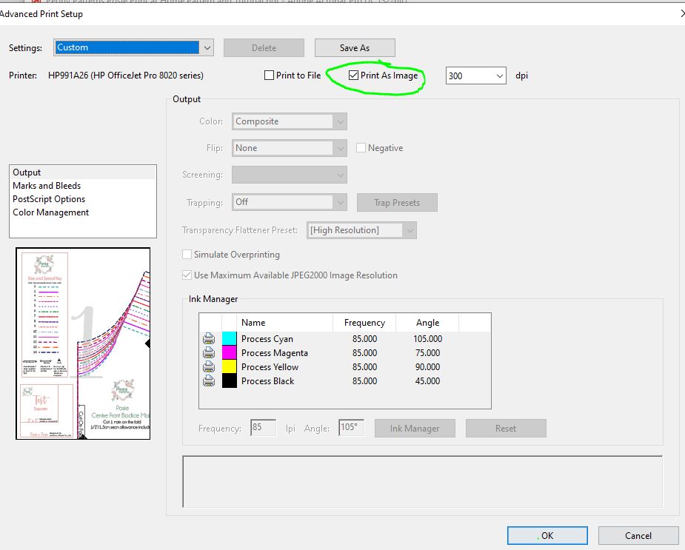Open PostScript Options in the list
Screen dimensions: 685x550
coord(49,199)
